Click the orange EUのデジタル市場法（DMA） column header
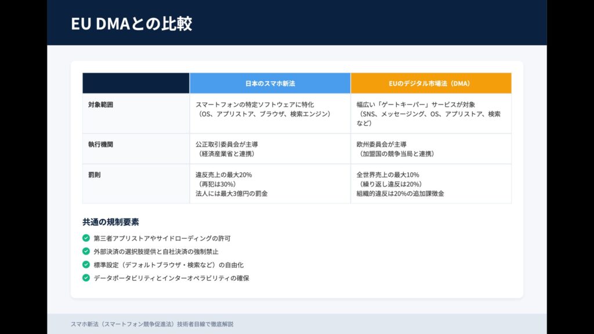Viewport: 594px width, 334px height. (x=430, y=83)
